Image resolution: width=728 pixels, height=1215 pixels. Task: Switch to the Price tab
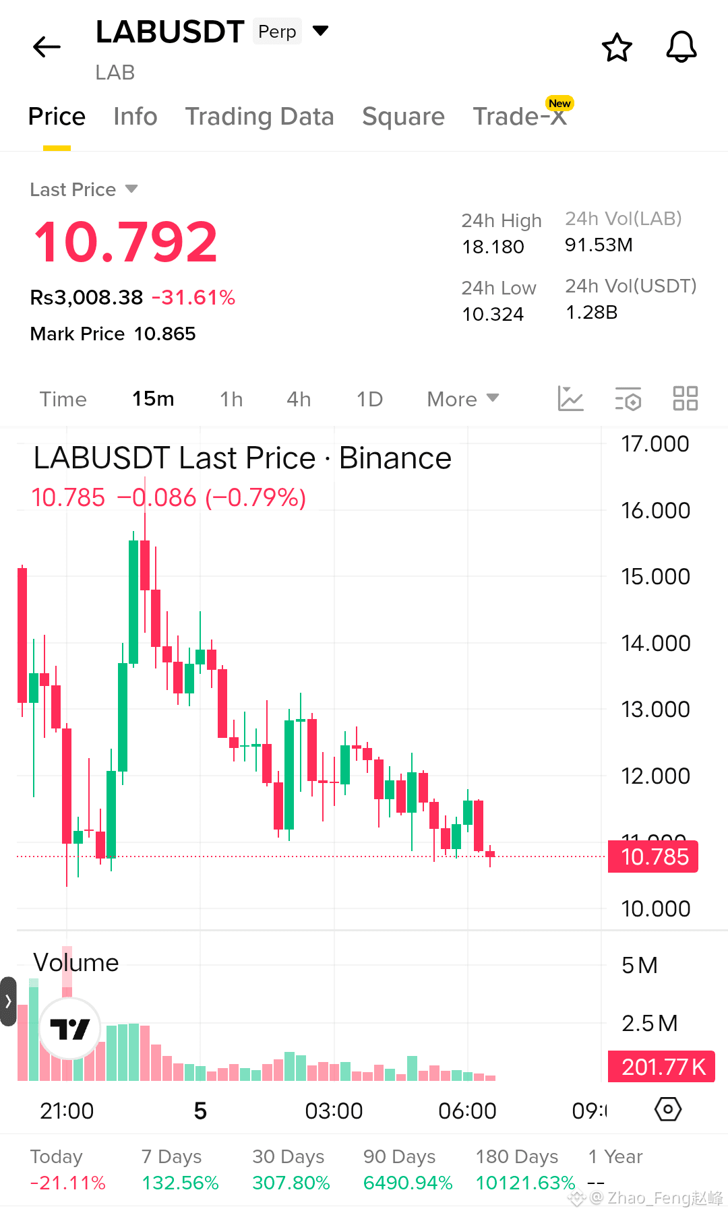click(57, 117)
